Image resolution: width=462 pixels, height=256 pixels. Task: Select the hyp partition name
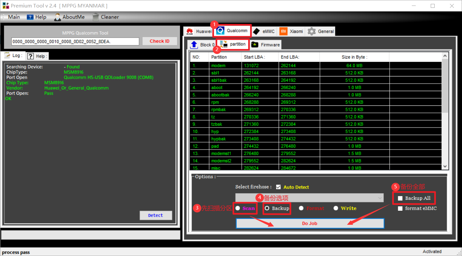click(x=215, y=131)
